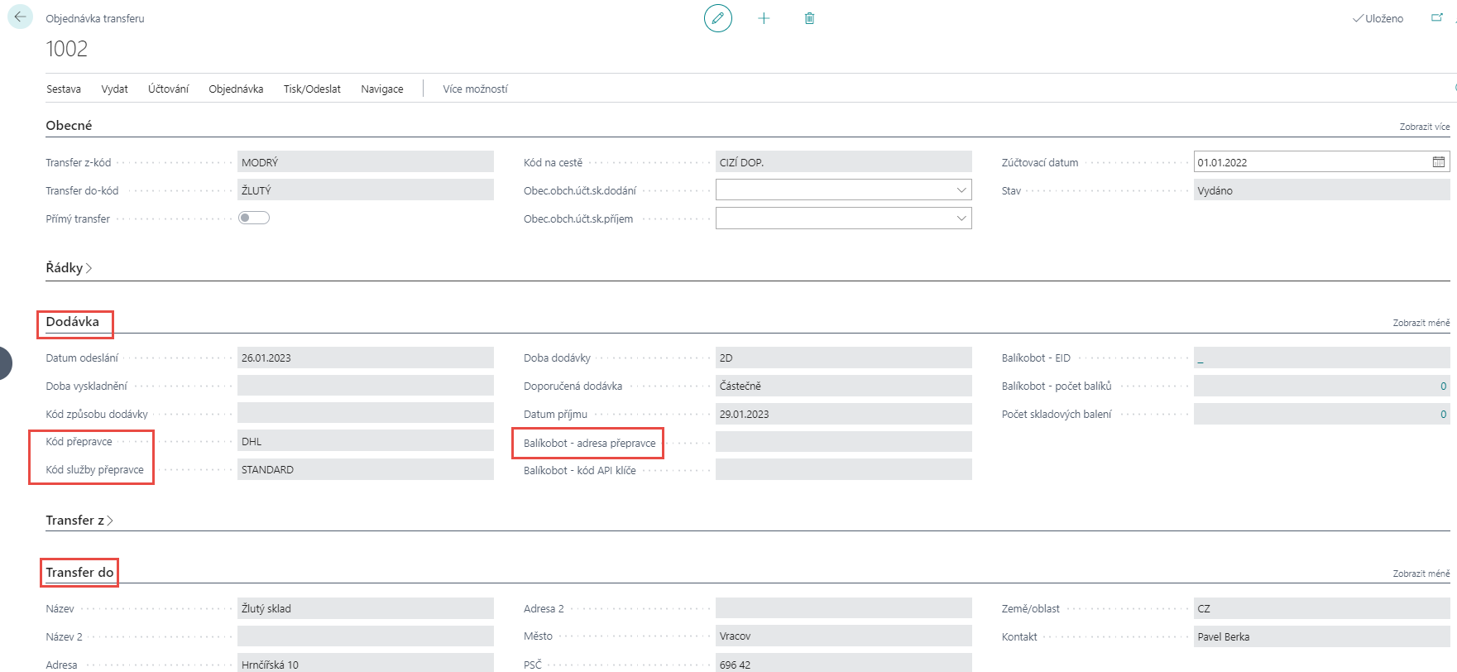
Task: Click the back arrow icon
Action: (x=20, y=17)
